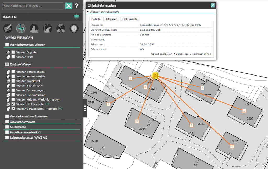This screenshot has height=169, width=268.
Task: Click the Objekt bearbeiten link
Action: pos(161,54)
